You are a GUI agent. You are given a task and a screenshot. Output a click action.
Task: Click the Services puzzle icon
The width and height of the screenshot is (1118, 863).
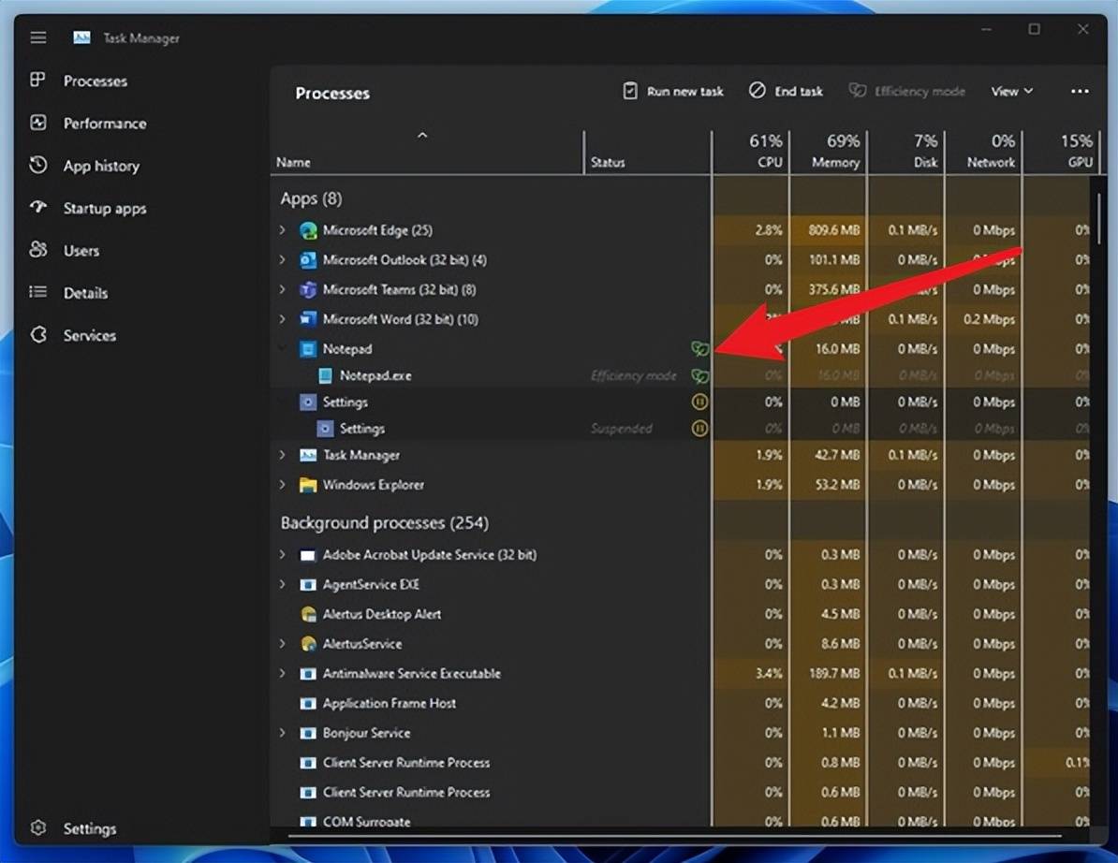pyautogui.click(x=38, y=335)
